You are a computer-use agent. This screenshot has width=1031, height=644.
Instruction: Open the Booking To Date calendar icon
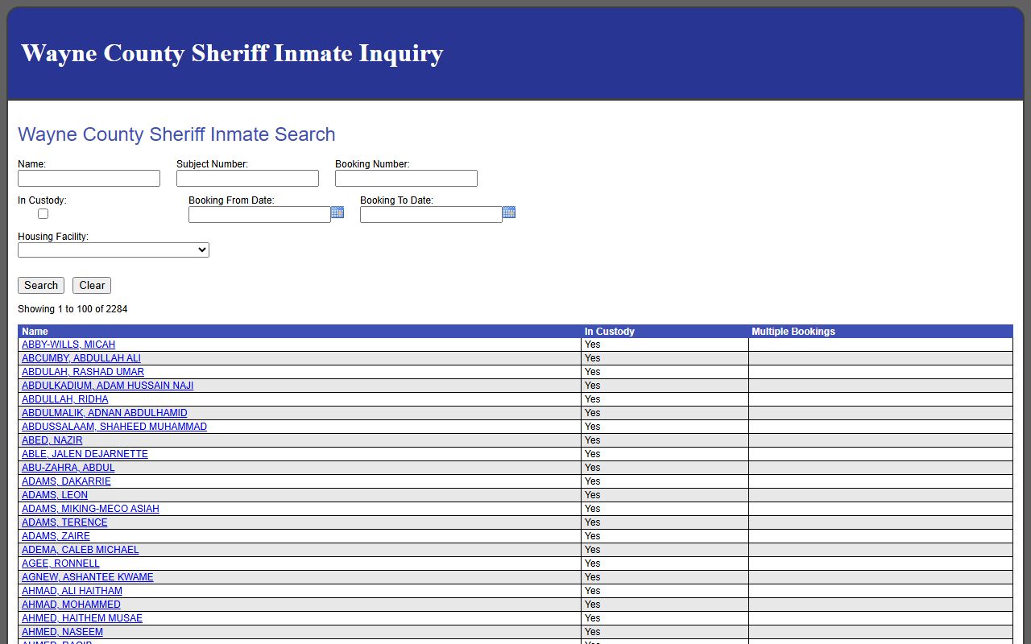click(509, 213)
